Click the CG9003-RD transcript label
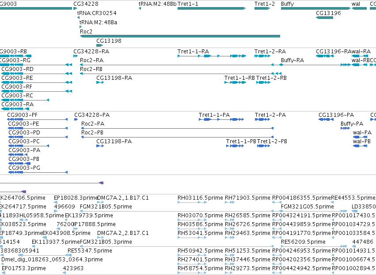 (x=18, y=69)
